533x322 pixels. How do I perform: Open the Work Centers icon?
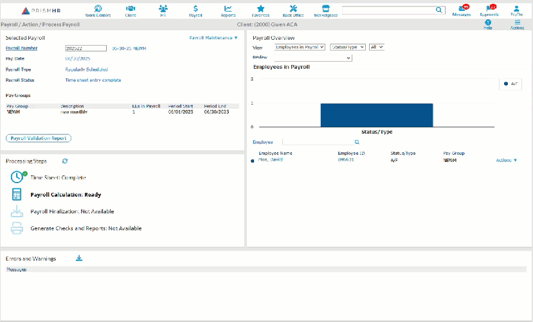coord(98,10)
